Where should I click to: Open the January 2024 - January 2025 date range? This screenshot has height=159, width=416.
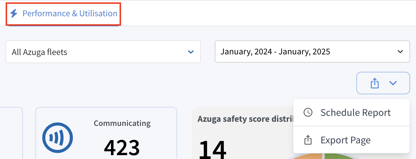point(312,52)
